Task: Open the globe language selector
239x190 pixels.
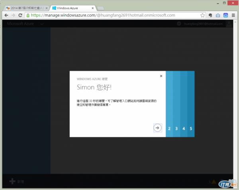Action: (179, 24)
